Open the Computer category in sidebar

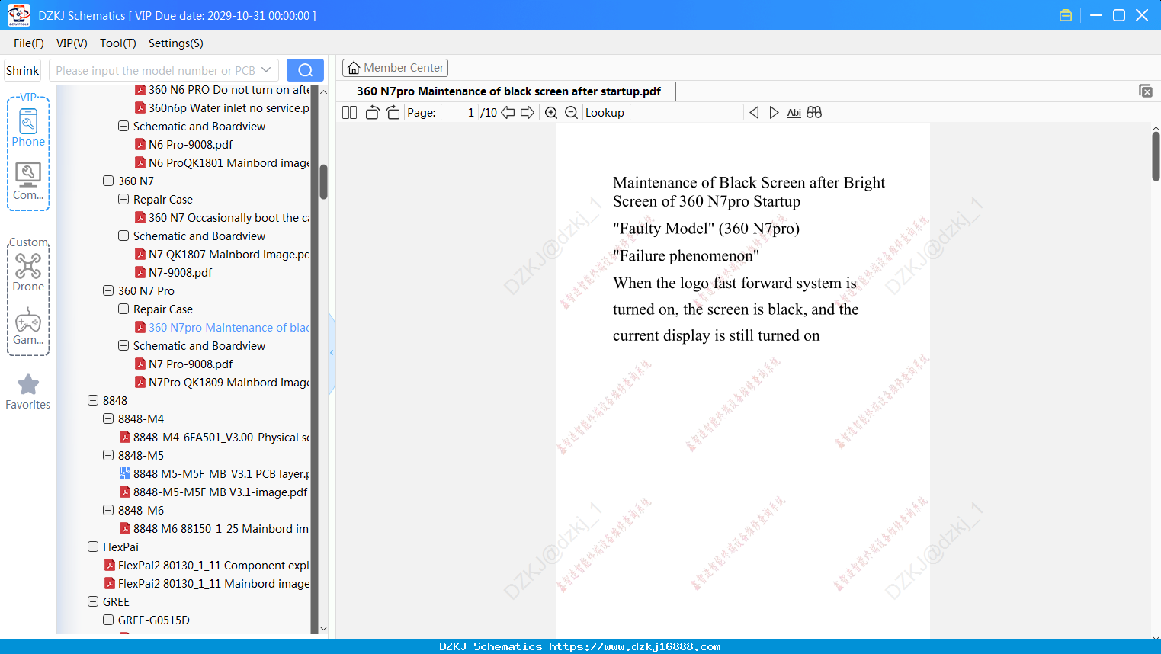tap(28, 181)
